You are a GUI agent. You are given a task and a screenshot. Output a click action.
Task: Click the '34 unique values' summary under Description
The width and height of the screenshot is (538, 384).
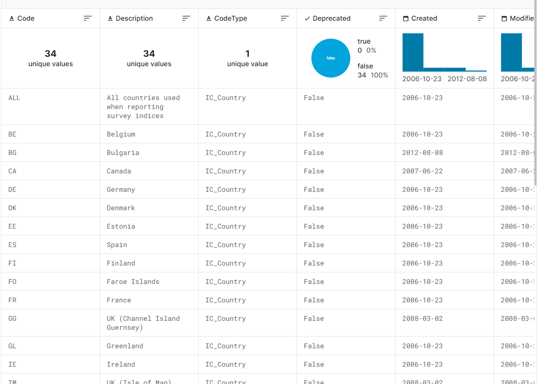149,58
